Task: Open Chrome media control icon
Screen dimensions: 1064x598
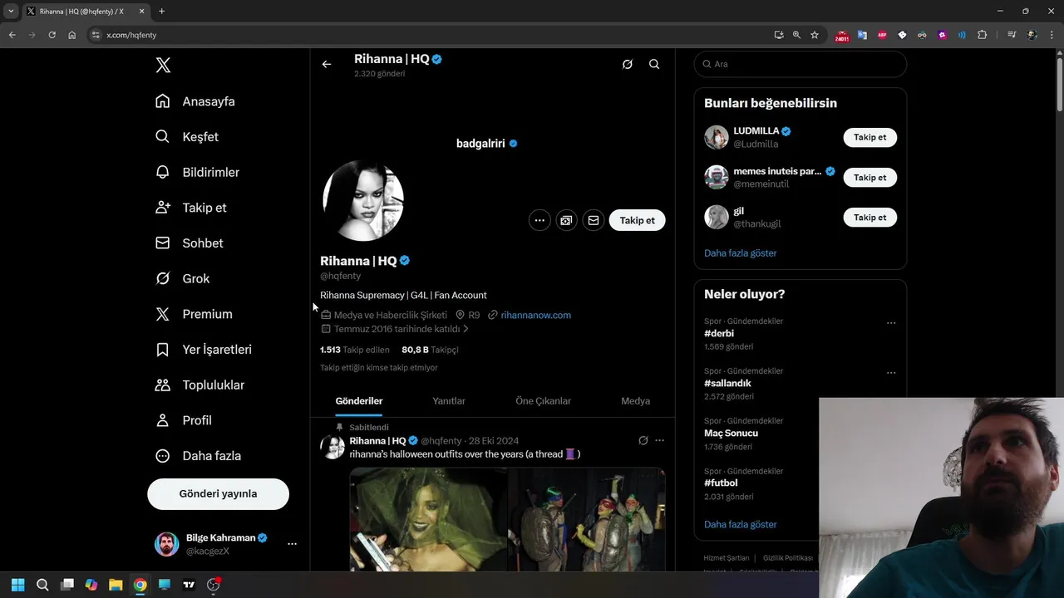Action: 1011,35
